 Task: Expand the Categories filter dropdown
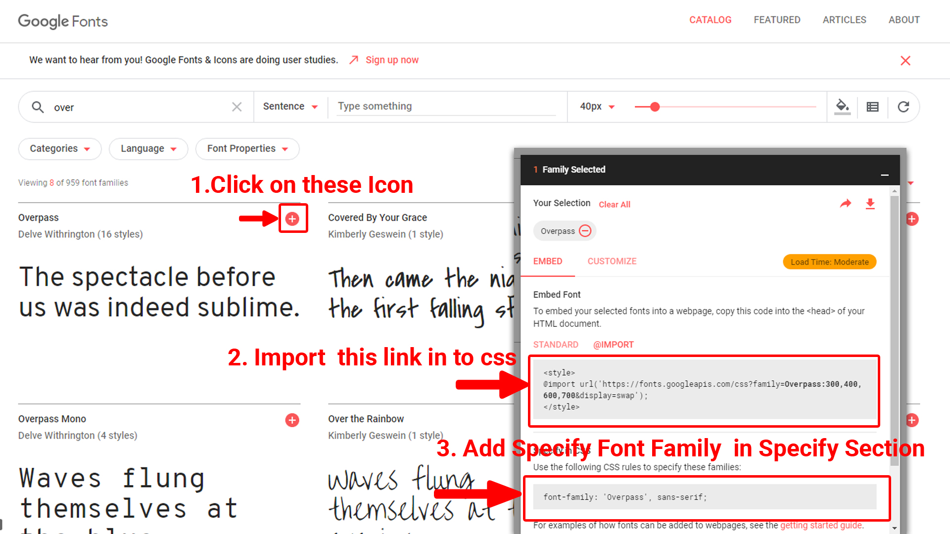pyautogui.click(x=60, y=149)
